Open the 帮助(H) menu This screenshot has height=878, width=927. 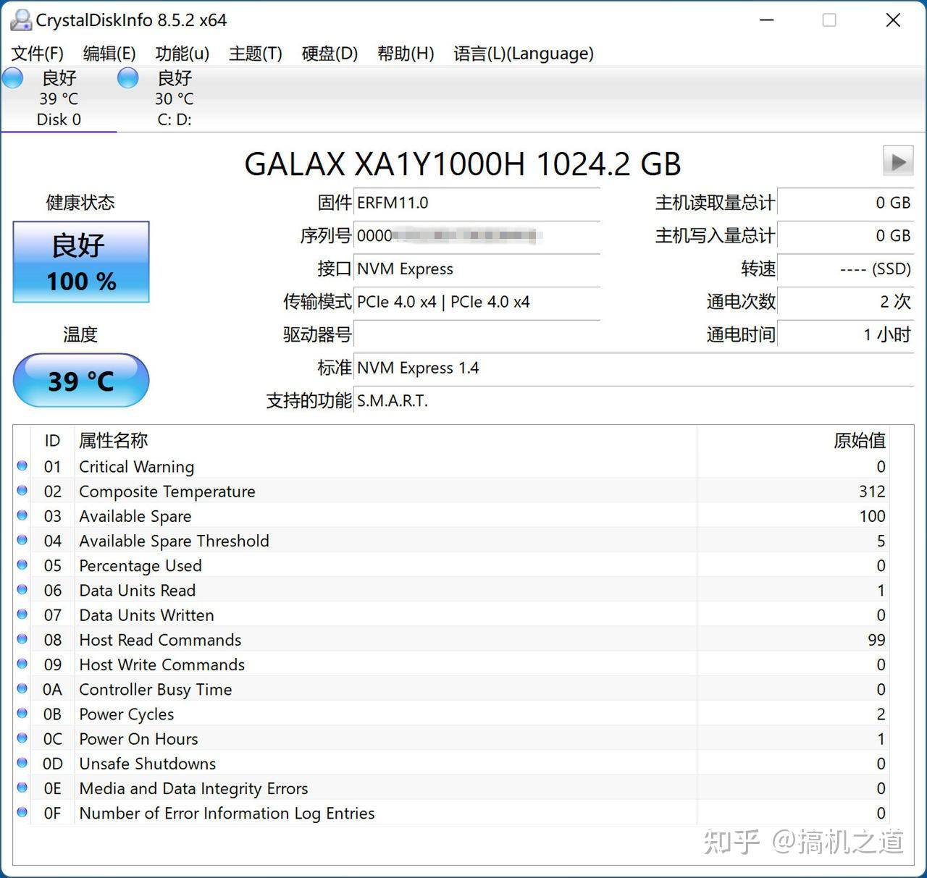tap(406, 54)
